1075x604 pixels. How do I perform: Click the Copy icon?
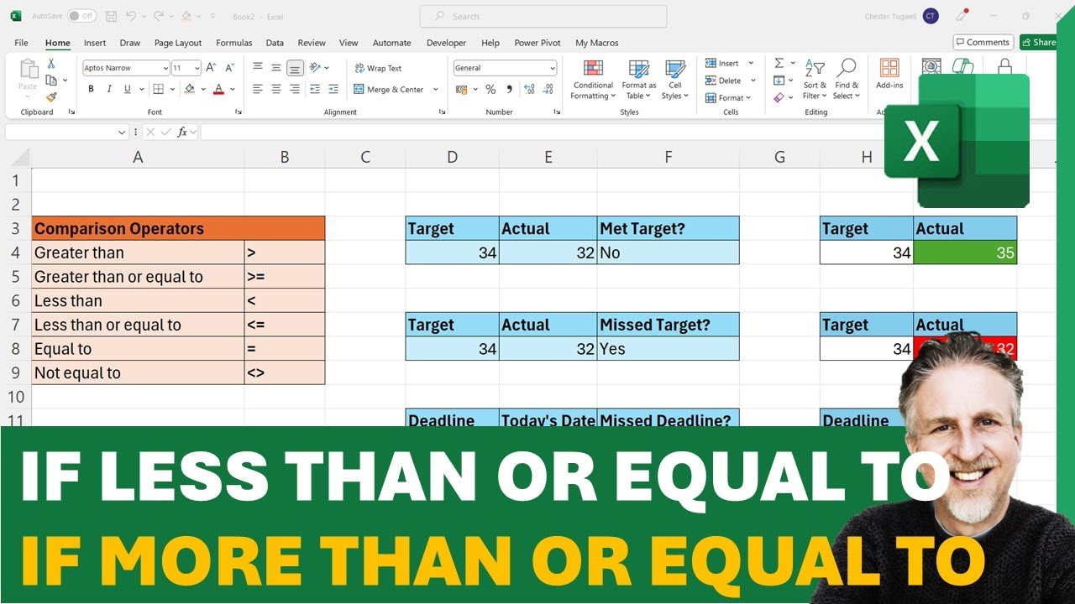[x=51, y=81]
